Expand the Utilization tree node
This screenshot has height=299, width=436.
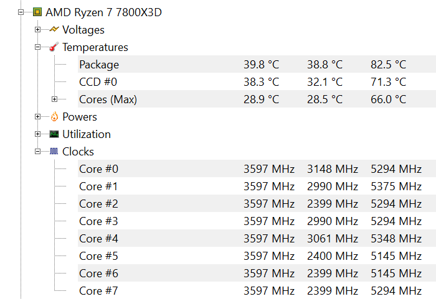click(38, 134)
